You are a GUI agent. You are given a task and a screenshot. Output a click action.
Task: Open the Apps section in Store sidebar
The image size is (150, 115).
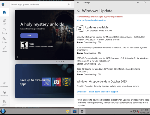click(4, 22)
